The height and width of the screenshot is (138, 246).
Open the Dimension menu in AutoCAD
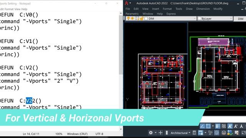203,9
